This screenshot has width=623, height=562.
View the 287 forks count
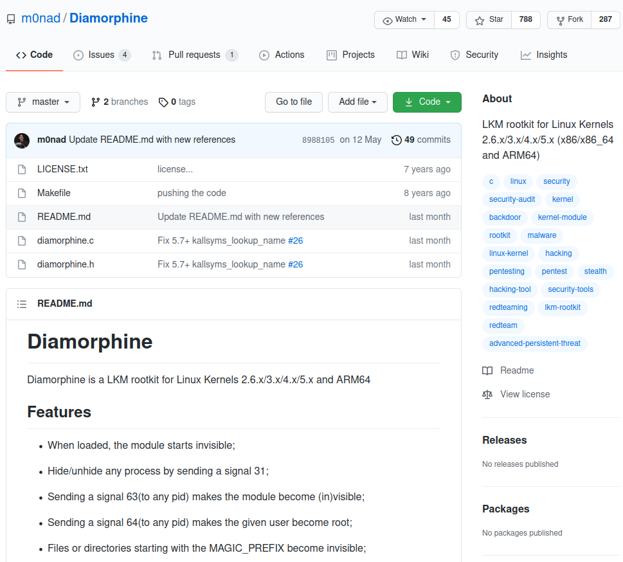click(x=605, y=19)
